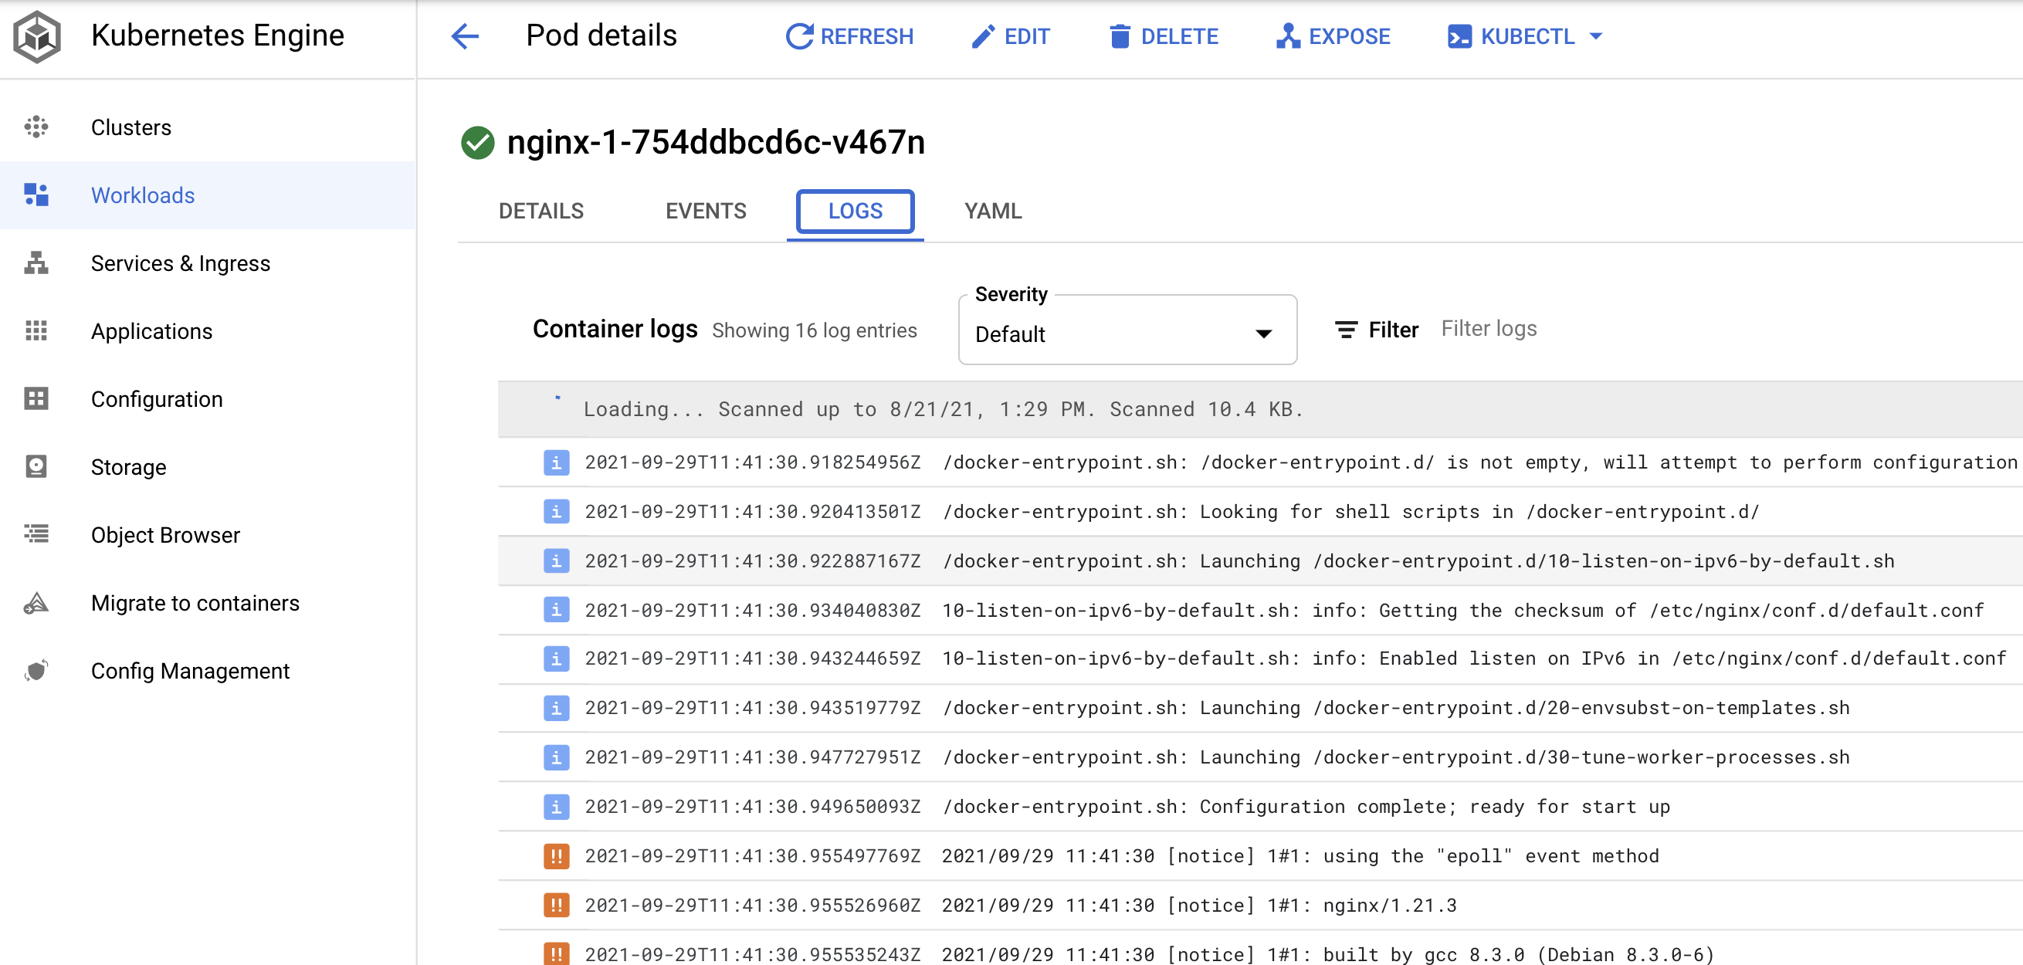Click timestamp 2021-09-29T11:41:30.955526960Z
Screen dimensions: 2023x965
pos(752,906)
